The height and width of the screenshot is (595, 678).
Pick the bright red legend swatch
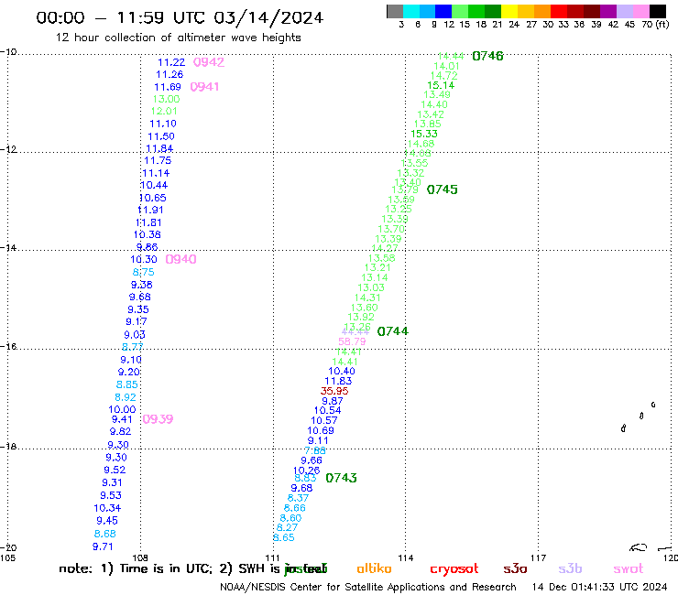point(558,11)
